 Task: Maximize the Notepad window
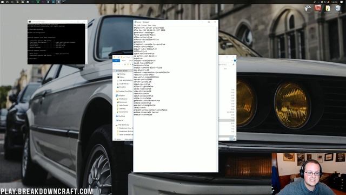(x=209, y=22)
